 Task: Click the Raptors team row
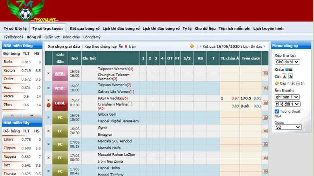click(x=22, y=70)
